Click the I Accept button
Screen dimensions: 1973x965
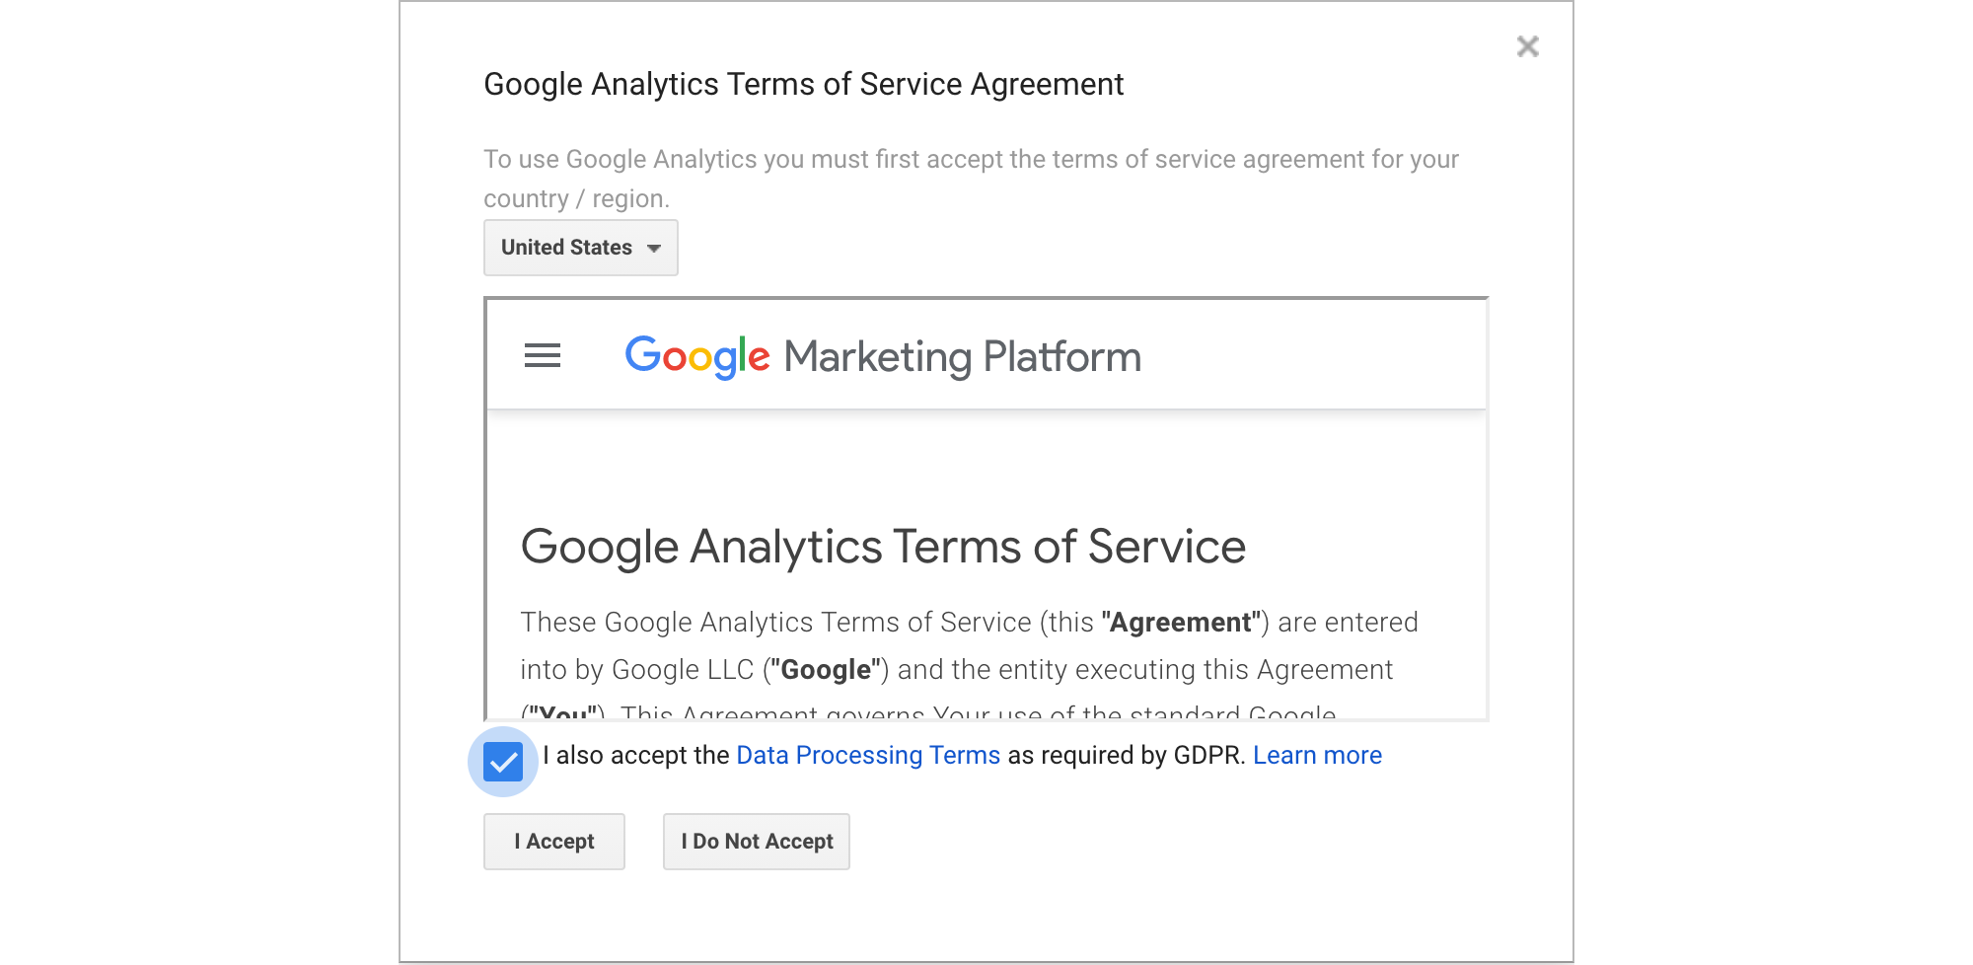(553, 842)
